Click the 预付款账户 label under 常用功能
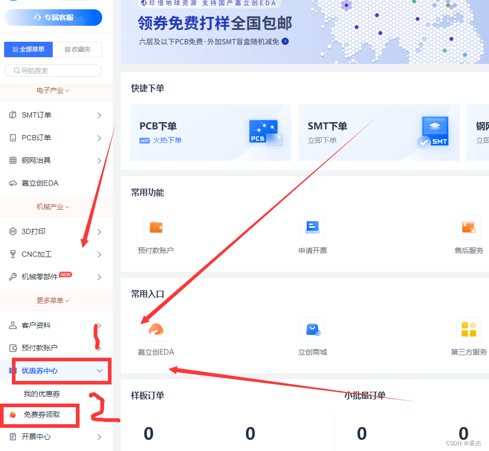The image size is (489, 451). pos(156,250)
